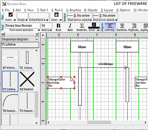Click the font size 10 field
This screenshot has width=148, height=130.
46,26
